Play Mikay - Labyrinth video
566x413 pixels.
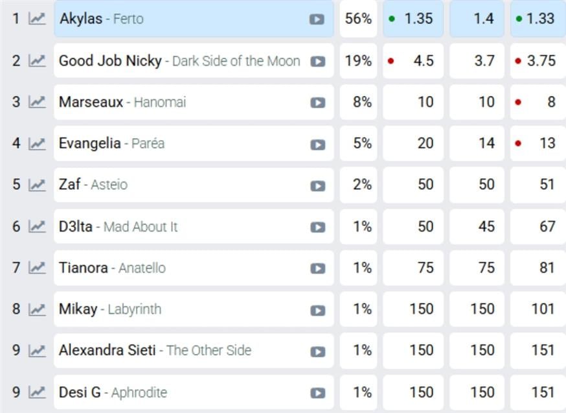tap(317, 311)
